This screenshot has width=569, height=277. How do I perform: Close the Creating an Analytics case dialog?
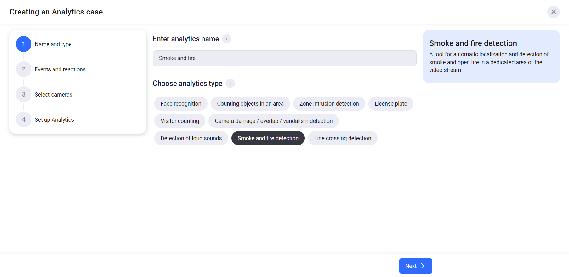click(x=553, y=12)
